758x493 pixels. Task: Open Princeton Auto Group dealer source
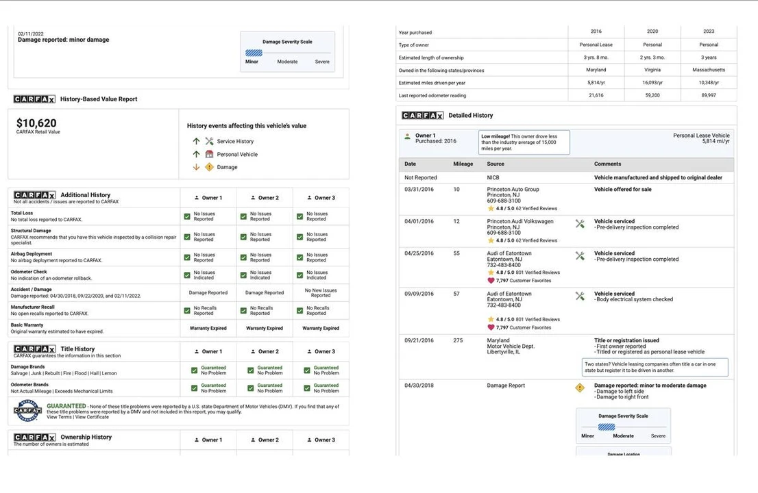point(513,189)
